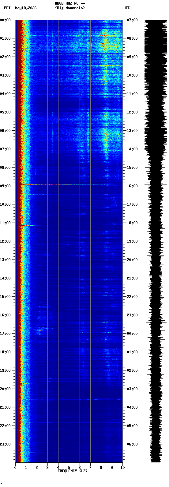169x487 pixels.
Task: Click the 09:00 UTC time tick label
Action: tap(132, 57)
